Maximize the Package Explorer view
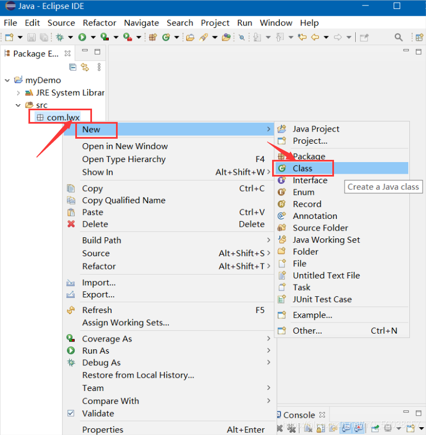This screenshot has height=435, width=426. 97,52
